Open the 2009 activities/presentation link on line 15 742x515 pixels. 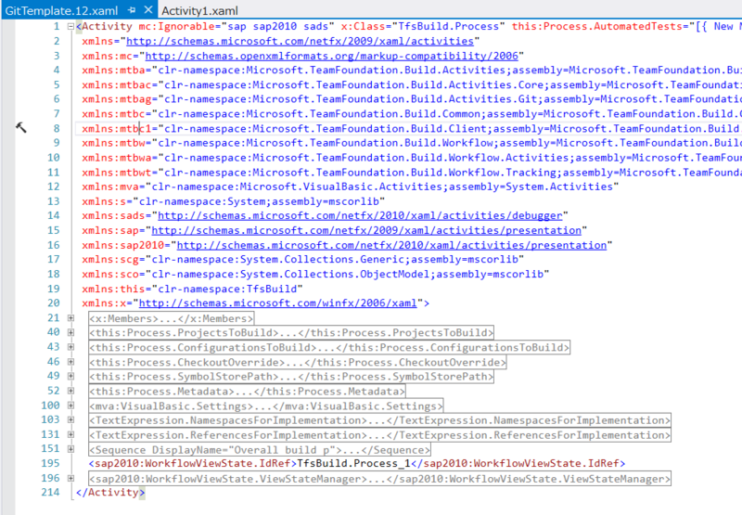point(366,230)
